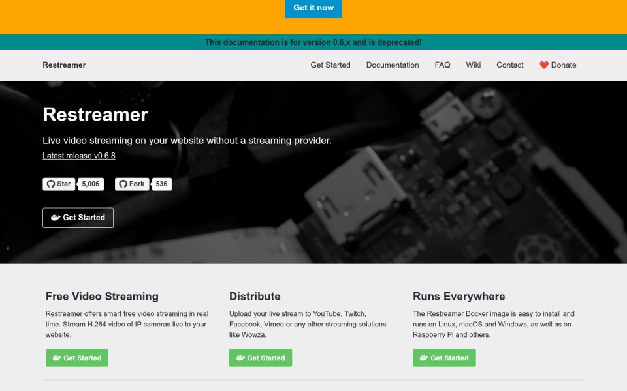Click the Stream H.264 video description paragraph
Image resolution: width=627 pixels, height=391 pixels.
127,324
